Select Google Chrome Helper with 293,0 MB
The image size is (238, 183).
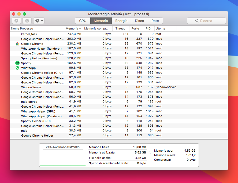tap(119, 39)
